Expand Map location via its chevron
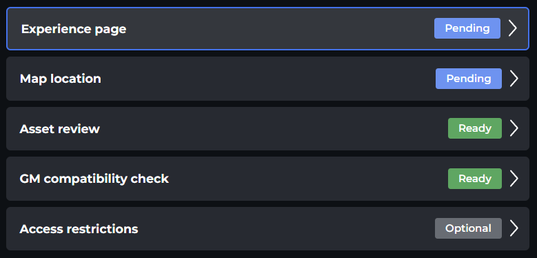 coord(514,79)
